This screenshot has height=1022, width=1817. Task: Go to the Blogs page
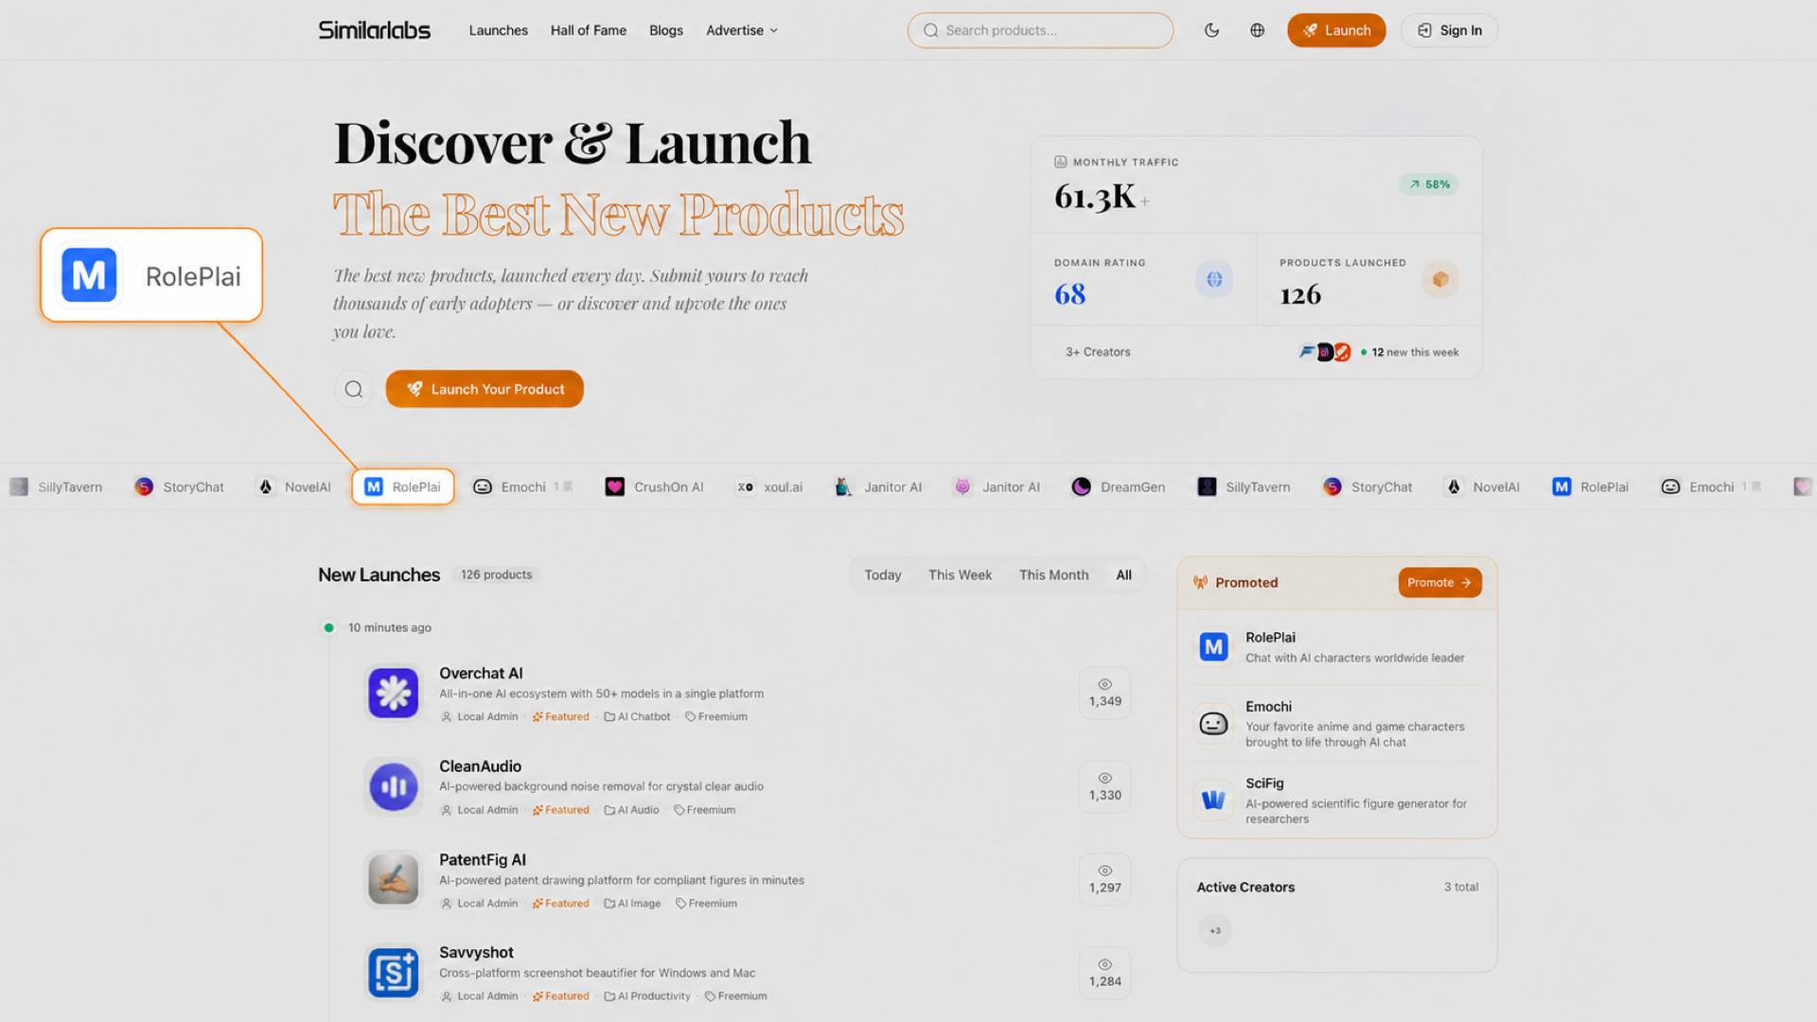[666, 30]
